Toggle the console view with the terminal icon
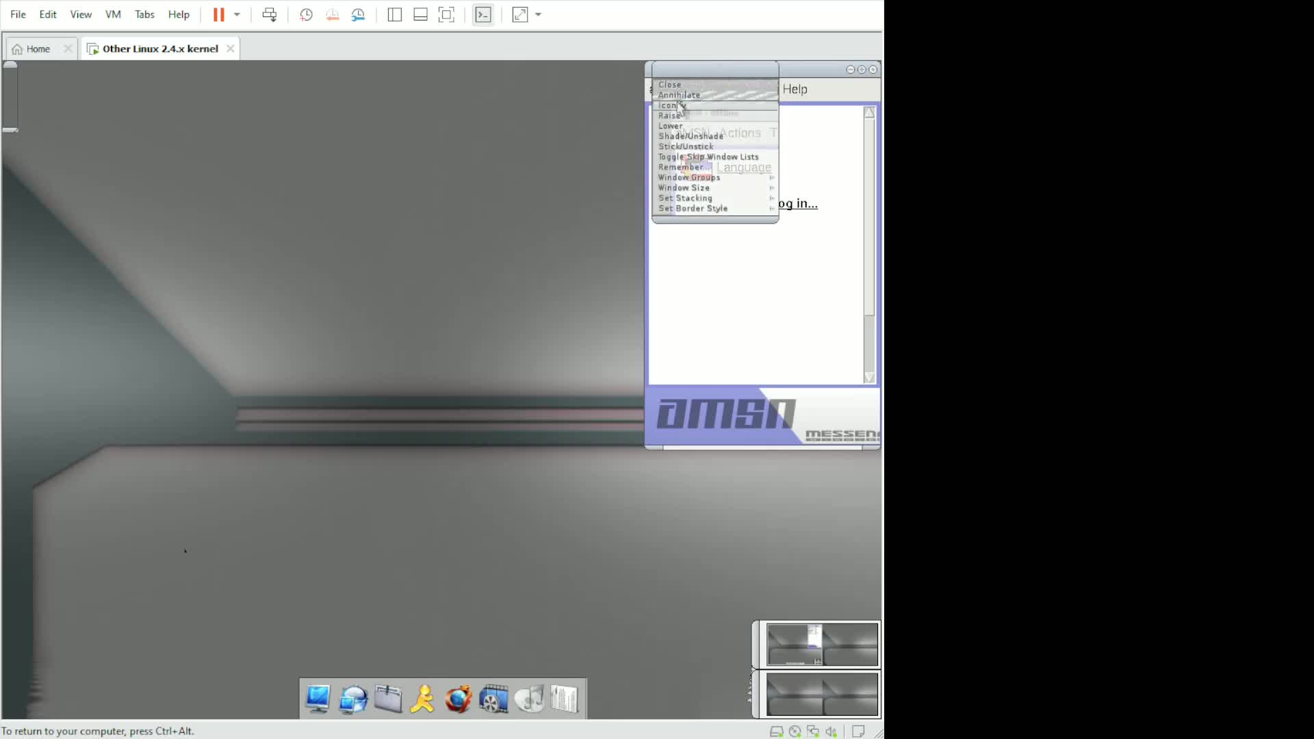The image size is (1314, 739). click(x=483, y=14)
